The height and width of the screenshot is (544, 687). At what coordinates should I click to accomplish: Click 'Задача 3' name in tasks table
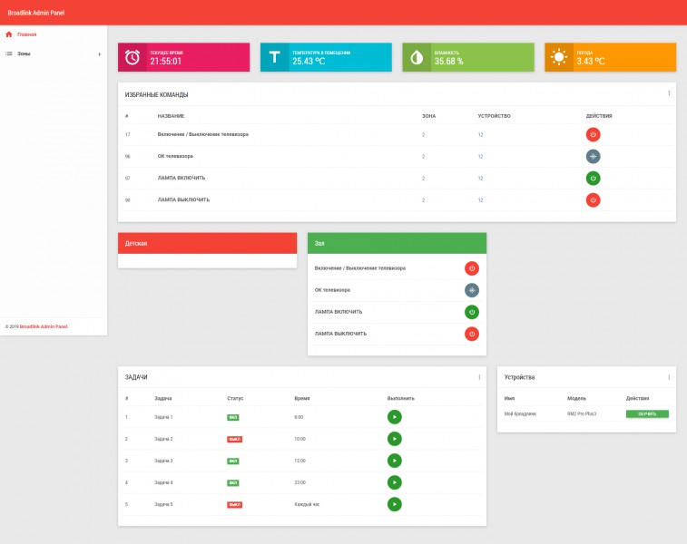[x=163, y=461]
